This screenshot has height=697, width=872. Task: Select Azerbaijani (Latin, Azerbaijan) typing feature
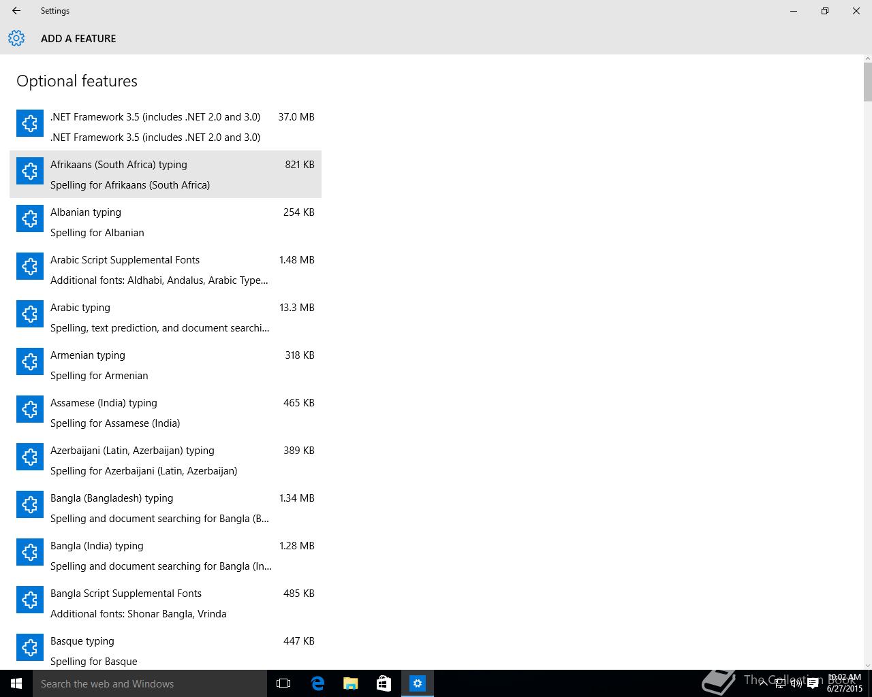coord(166,460)
